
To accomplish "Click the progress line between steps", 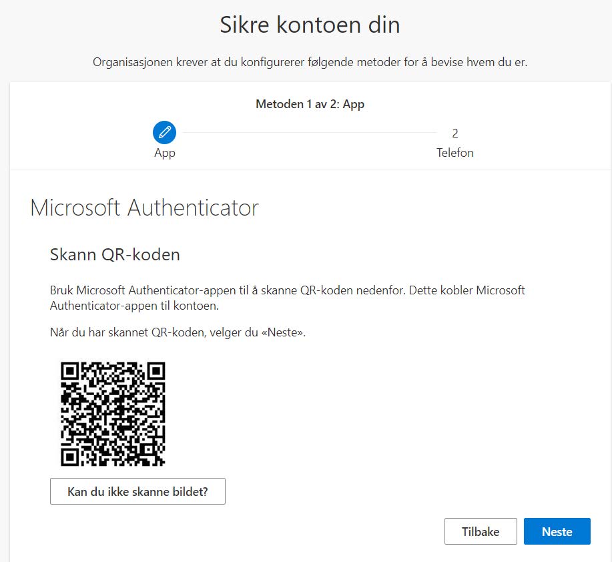I will click(x=309, y=133).
